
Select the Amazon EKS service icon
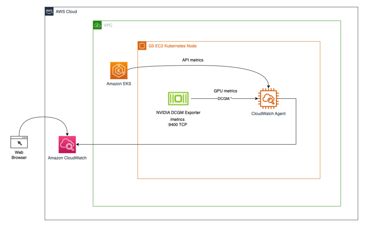pyautogui.click(x=119, y=70)
